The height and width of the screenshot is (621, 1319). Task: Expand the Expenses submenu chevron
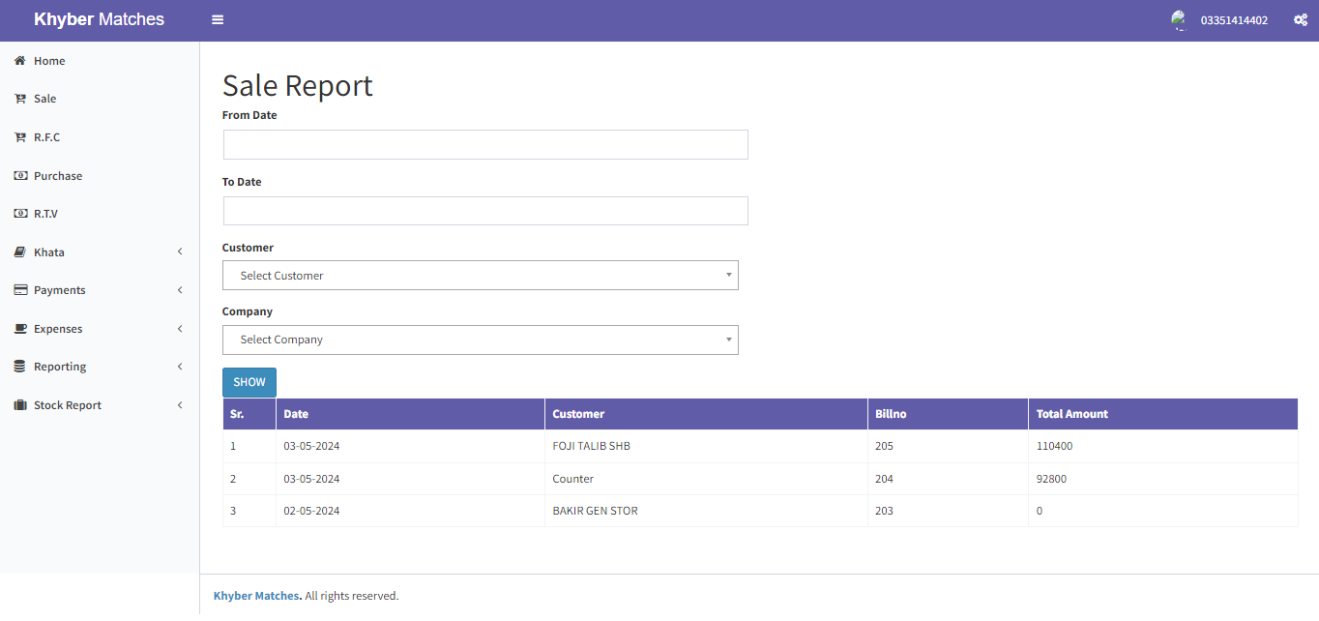pyautogui.click(x=180, y=329)
